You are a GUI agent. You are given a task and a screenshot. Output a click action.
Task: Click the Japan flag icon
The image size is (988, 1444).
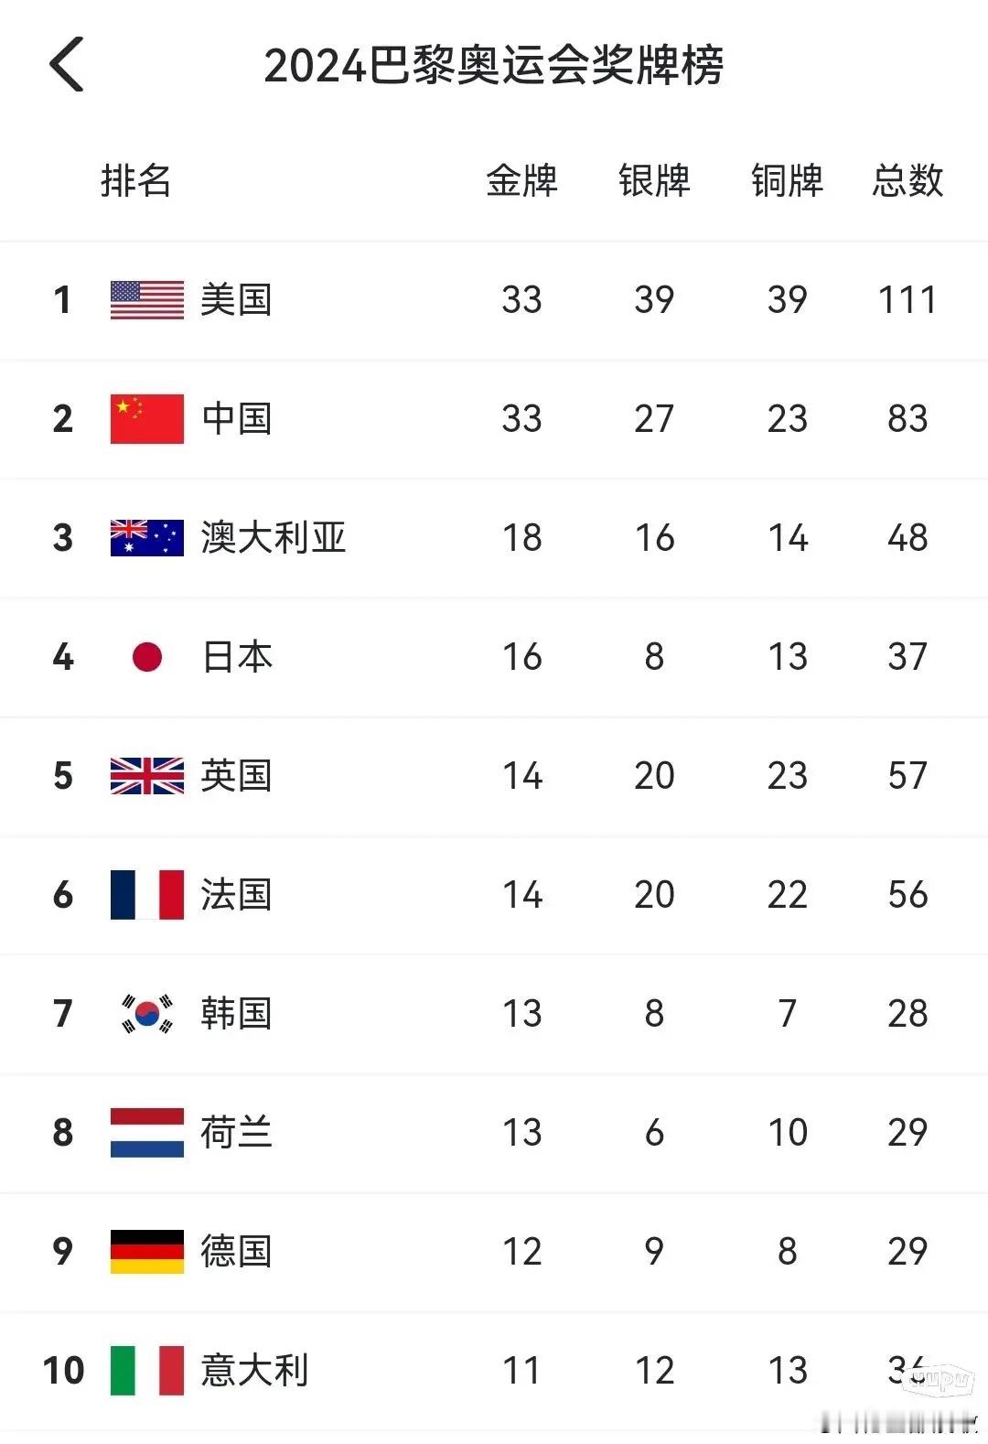[x=147, y=657]
